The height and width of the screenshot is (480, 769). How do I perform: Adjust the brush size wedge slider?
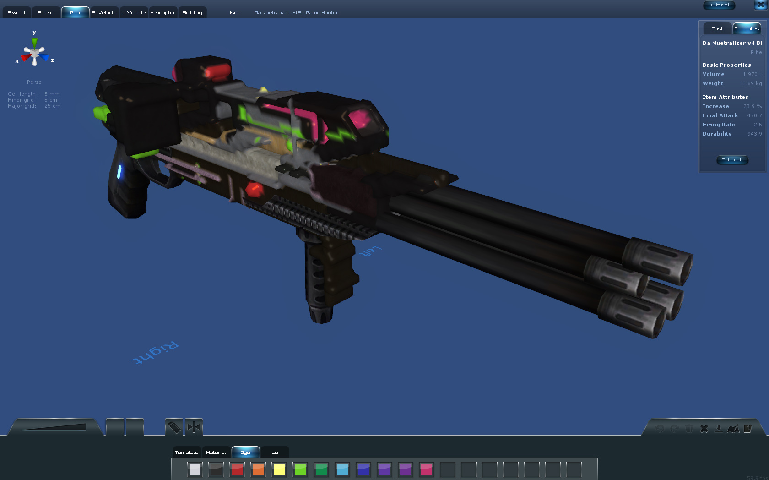coord(55,427)
